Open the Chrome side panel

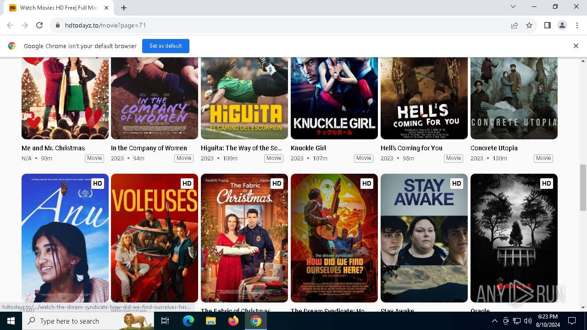548,25
